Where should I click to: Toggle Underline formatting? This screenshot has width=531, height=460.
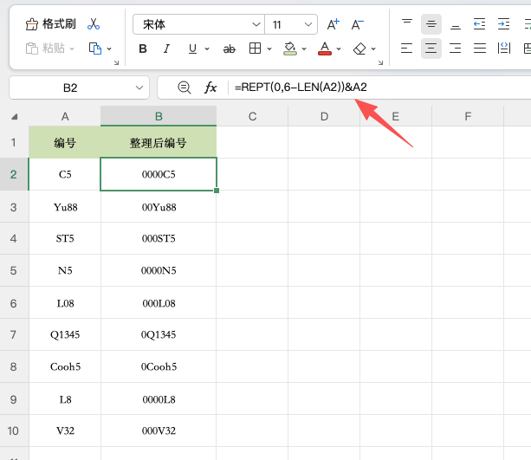coord(192,49)
